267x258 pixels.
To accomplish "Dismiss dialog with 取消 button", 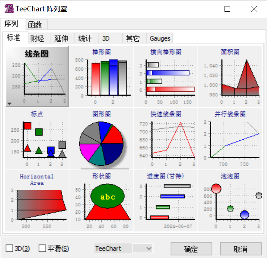I will [x=240, y=249].
